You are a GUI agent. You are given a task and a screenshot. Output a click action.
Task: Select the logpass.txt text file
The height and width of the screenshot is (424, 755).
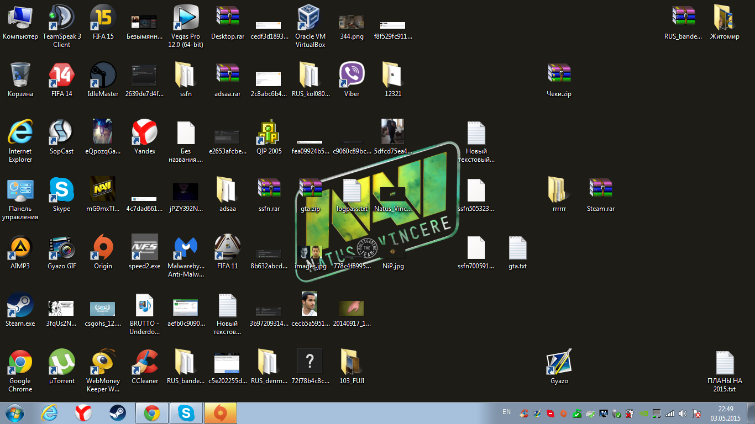(x=352, y=194)
